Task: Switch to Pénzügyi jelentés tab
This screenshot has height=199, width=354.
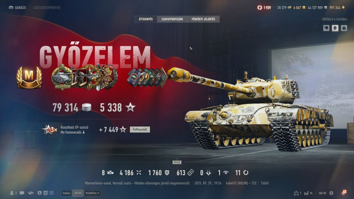Action: coord(204,19)
